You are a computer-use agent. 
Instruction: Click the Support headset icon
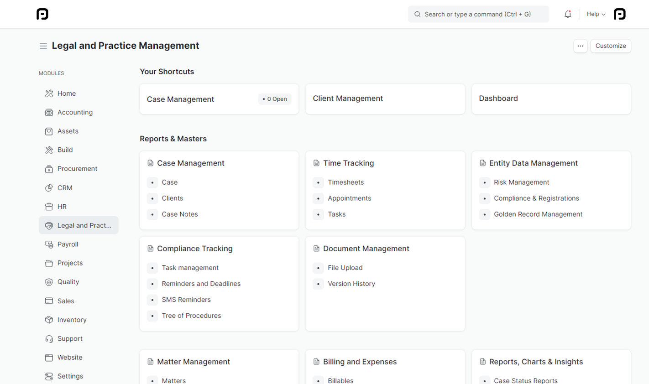[x=49, y=339]
